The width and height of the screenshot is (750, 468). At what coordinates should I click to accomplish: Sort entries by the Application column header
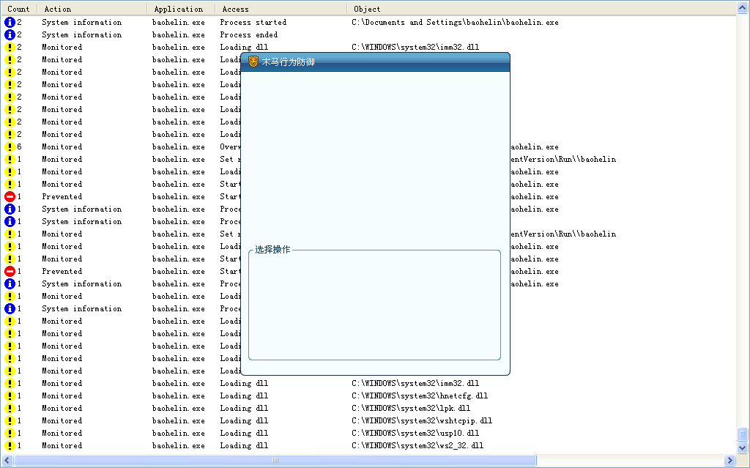point(179,9)
